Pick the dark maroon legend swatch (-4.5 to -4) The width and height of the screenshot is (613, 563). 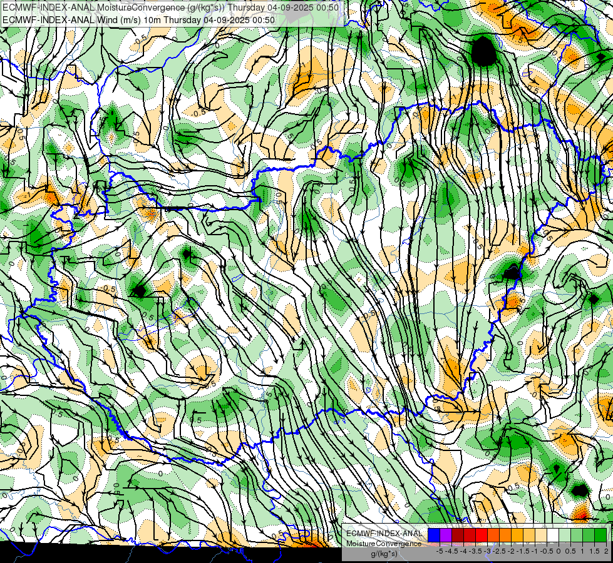click(458, 535)
